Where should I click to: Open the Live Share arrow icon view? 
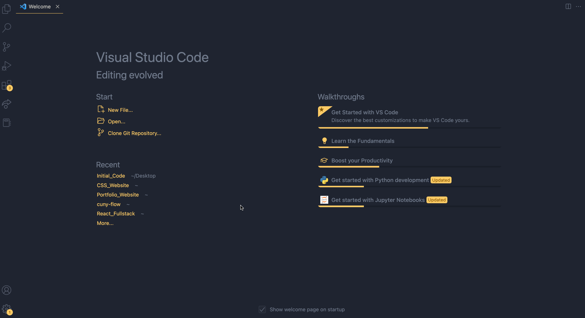[x=7, y=104]
